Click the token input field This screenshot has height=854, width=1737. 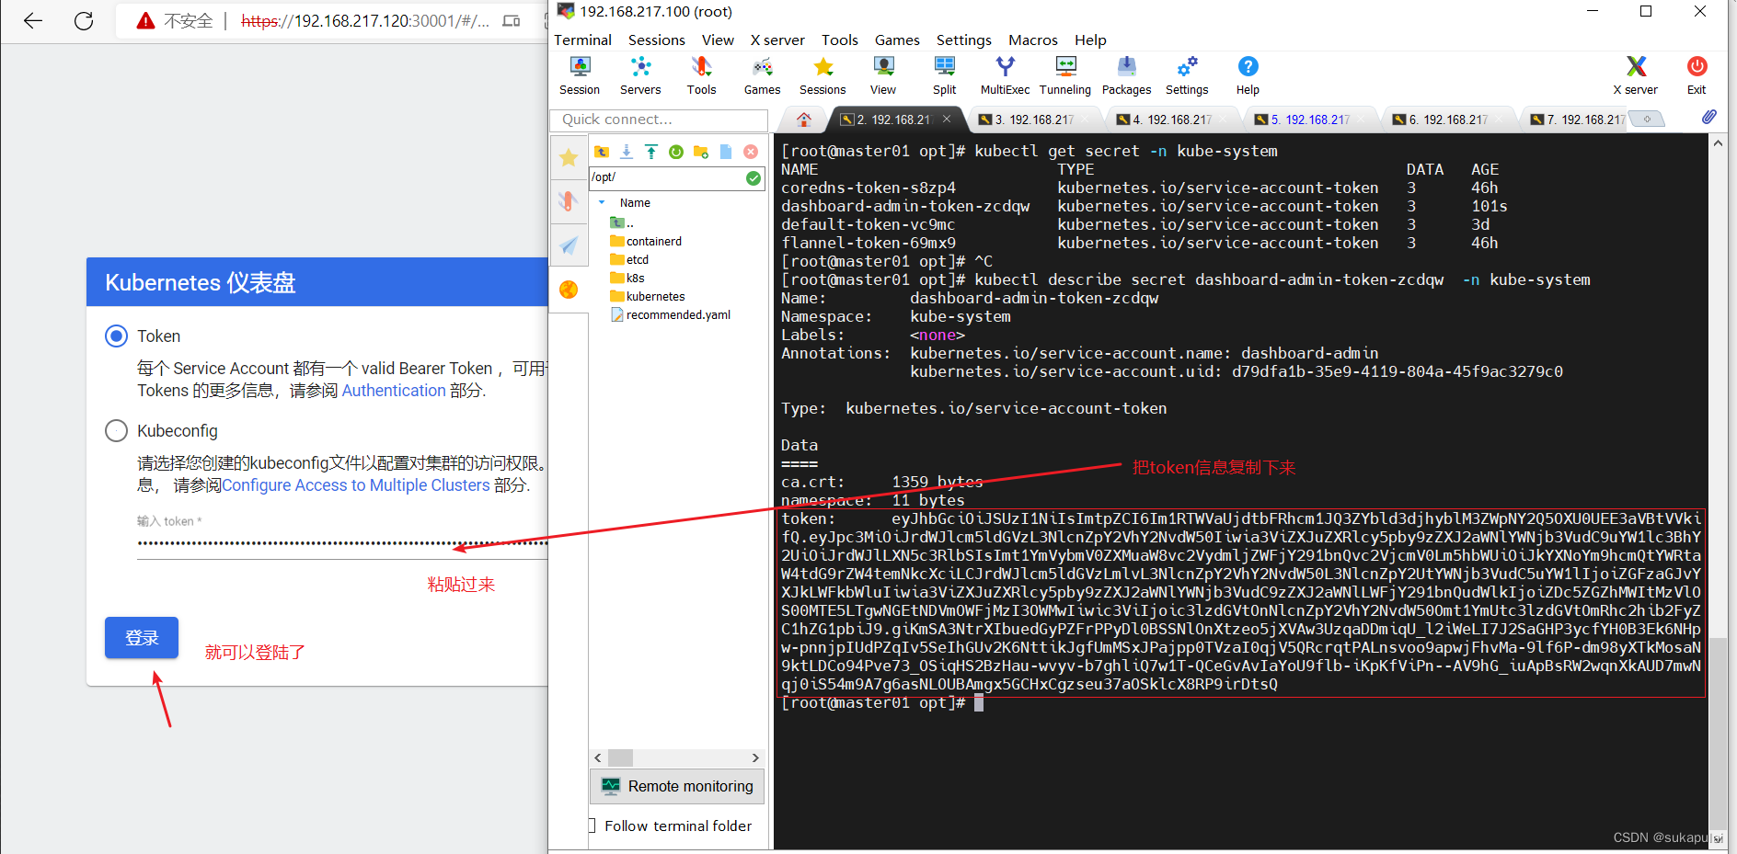[342, 542]
